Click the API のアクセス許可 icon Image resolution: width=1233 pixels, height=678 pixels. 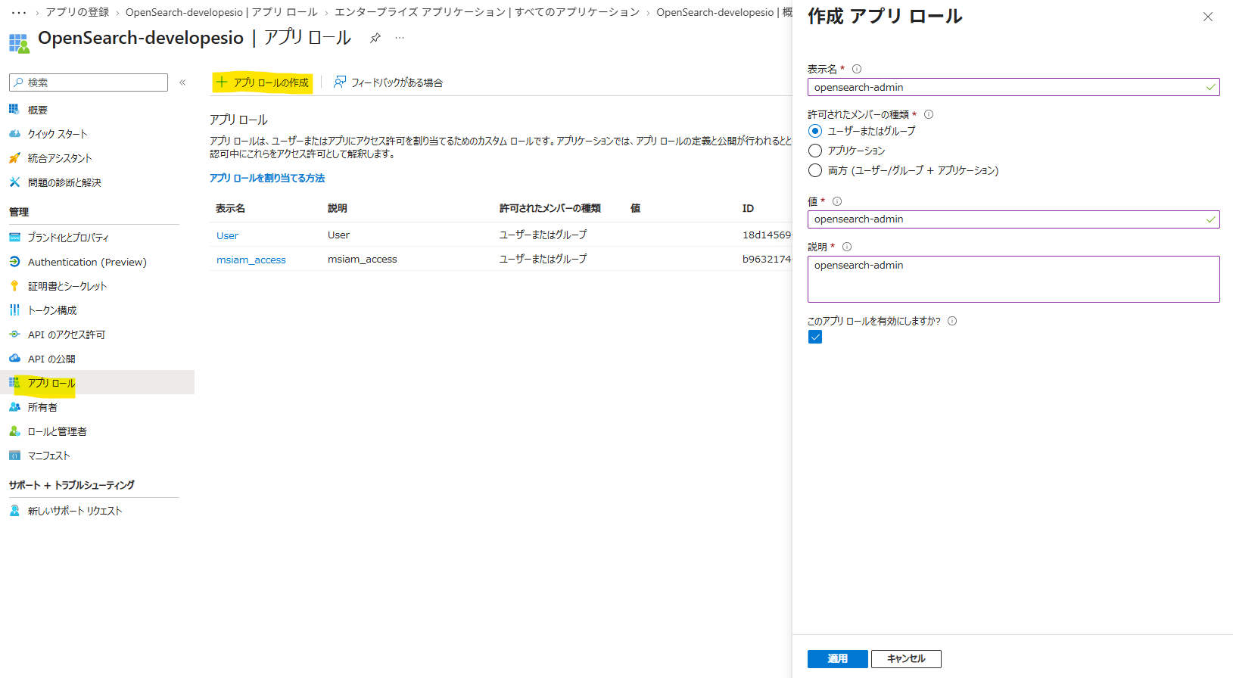[14, 334]
